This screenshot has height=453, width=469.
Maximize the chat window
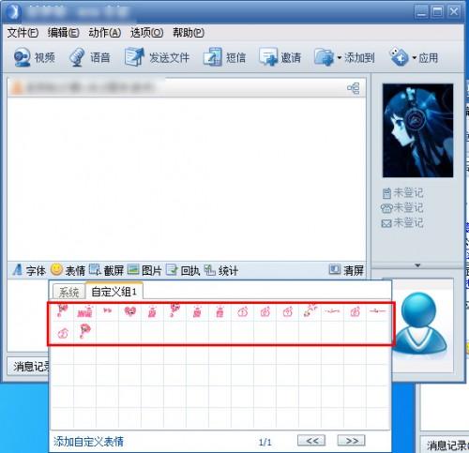coord(437,12)
